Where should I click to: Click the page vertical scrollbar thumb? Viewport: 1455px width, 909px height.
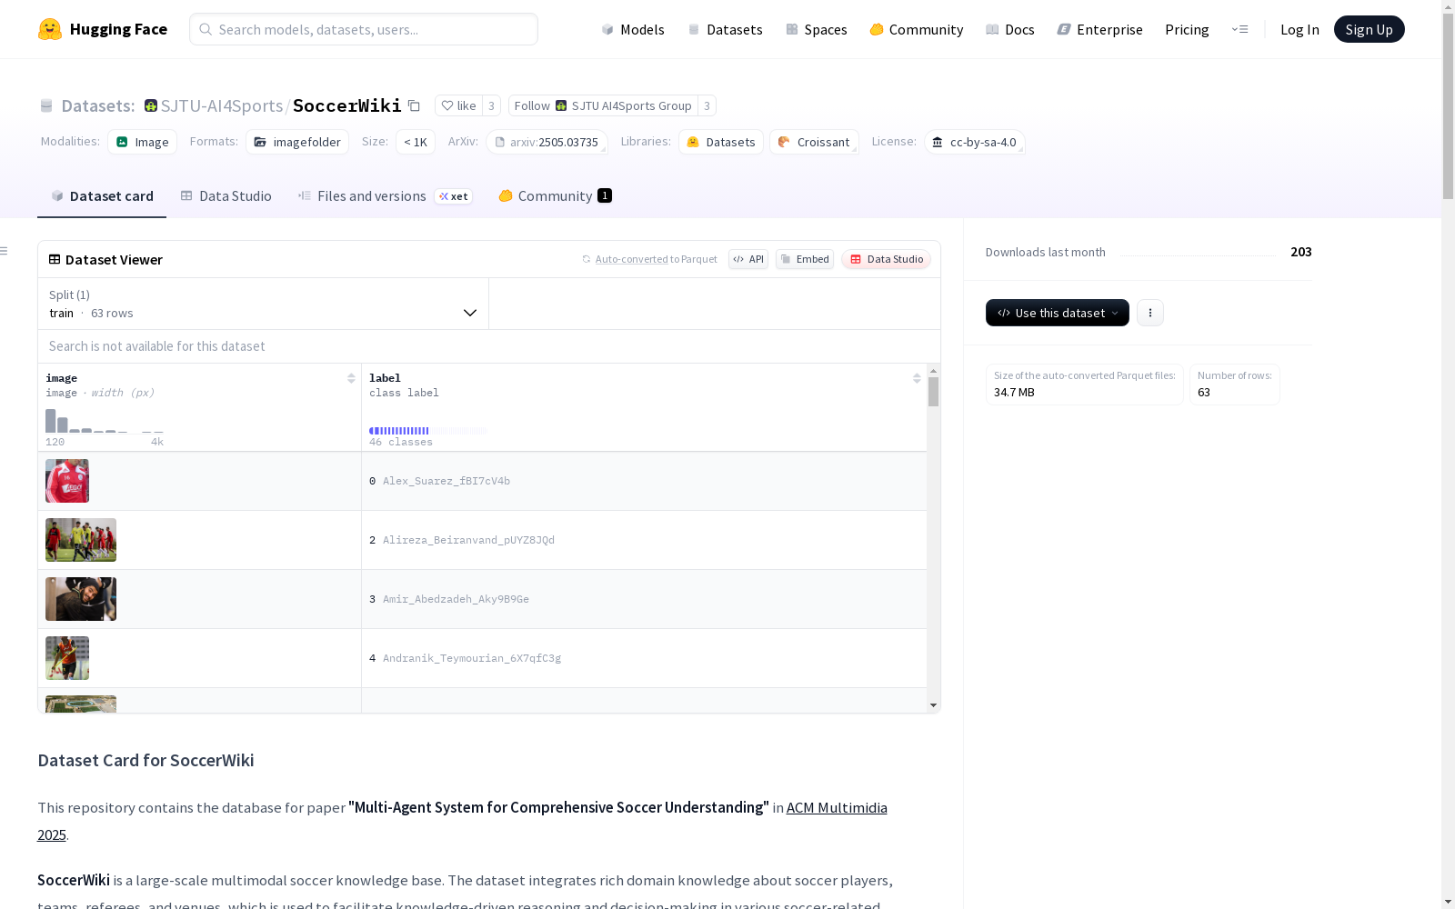tap(1448, 107)
